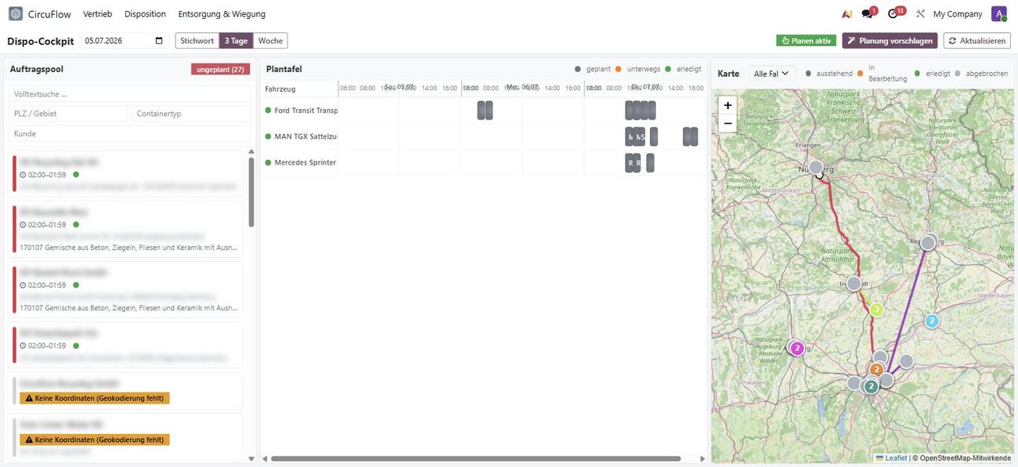Click the light blue map cluster marker 2
Screen dimensions: 1018x467
pyautogui.click(x=932, y=320)
